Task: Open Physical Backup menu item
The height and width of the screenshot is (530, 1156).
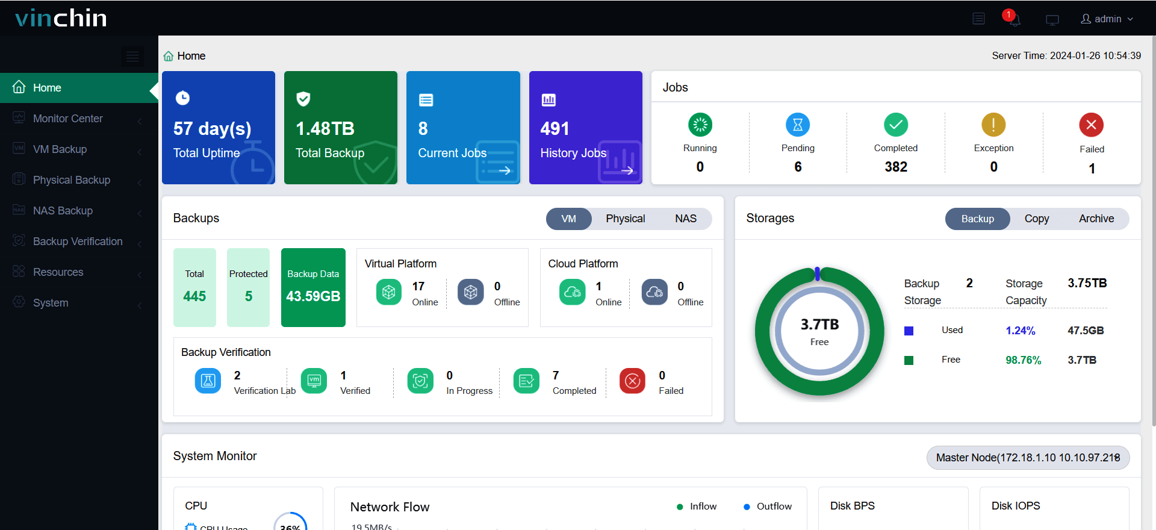Action: click(x=79, y=180)
